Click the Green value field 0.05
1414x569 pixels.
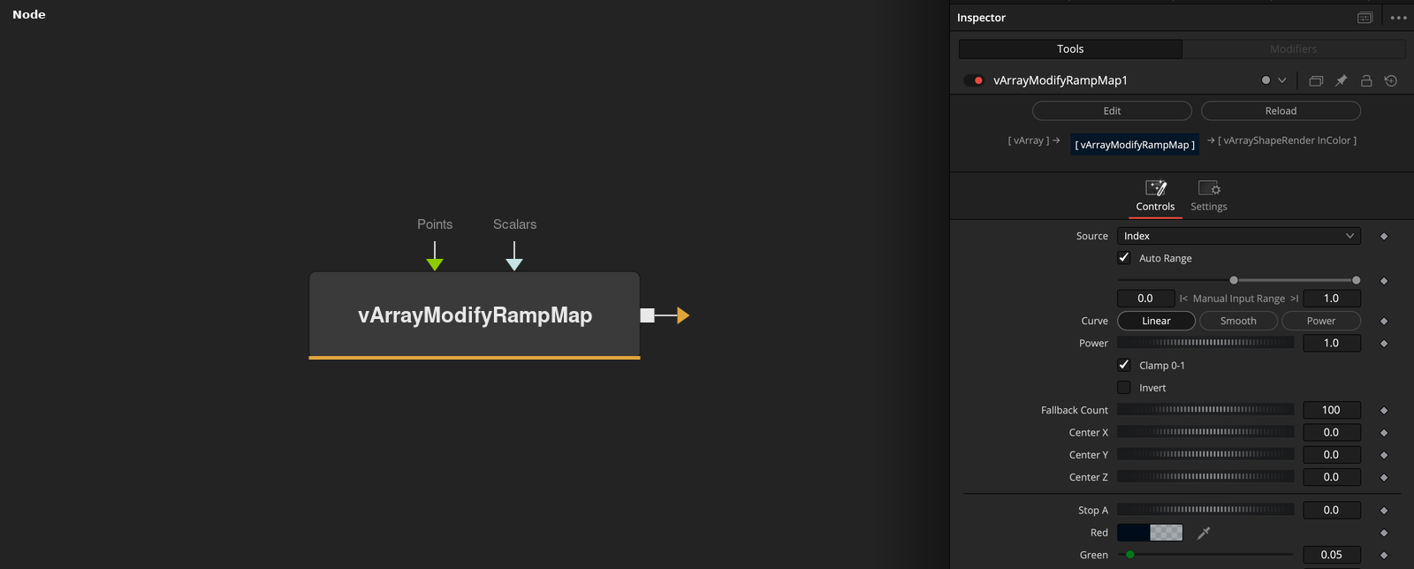pos(1332,555)
